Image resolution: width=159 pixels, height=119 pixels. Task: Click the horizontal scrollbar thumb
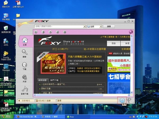pyautogui.click(x=70, y=95)
